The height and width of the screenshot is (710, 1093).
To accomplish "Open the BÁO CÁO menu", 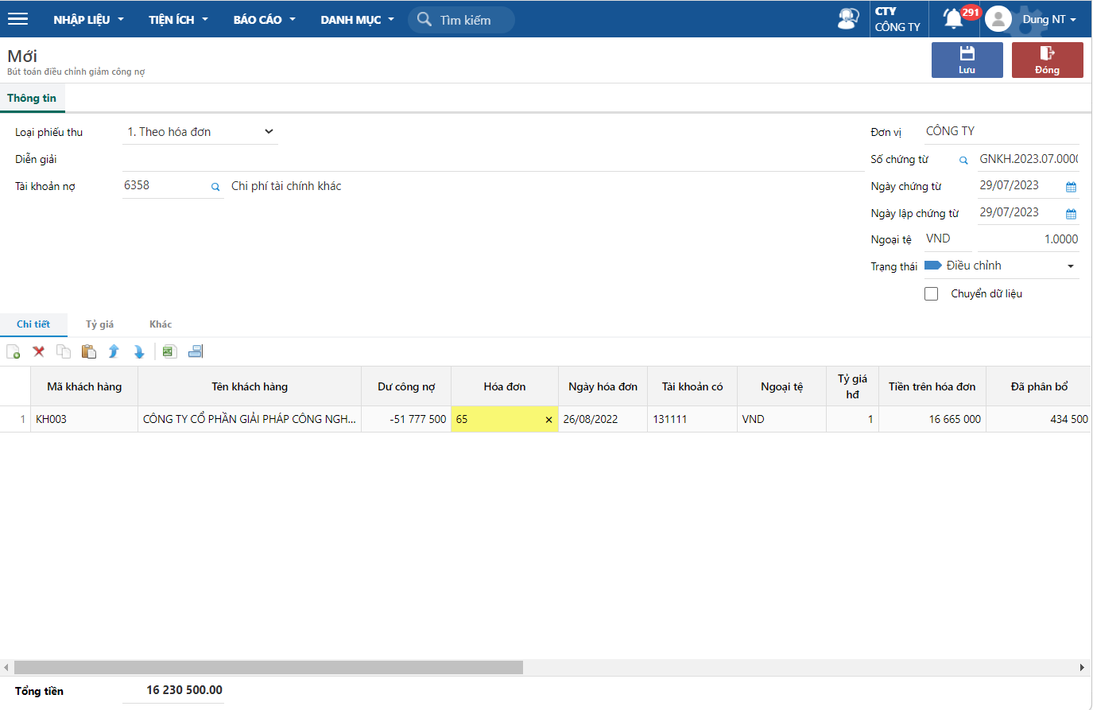I will pyautogui.click(x=264, y=19).
